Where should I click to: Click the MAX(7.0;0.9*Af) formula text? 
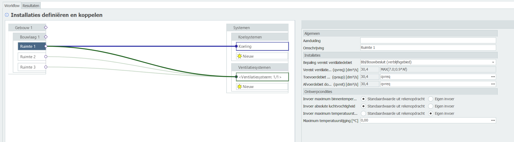394,69
